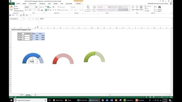Screen dimensions: 182x102
Task: Open the Calibri font name dropdown
Action: tap(35, 7)
